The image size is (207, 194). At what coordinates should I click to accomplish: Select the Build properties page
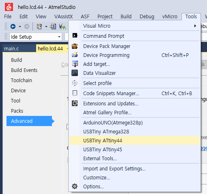tap(16, 60)
